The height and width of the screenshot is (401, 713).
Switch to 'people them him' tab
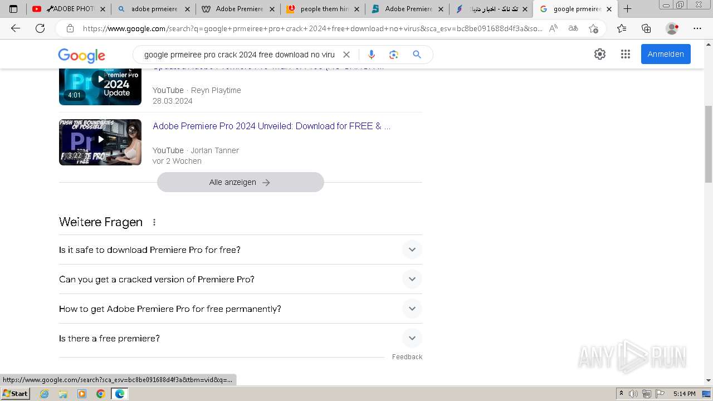point(323,9)
